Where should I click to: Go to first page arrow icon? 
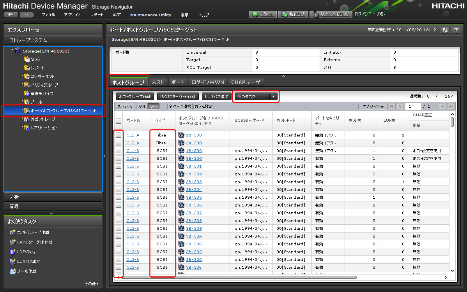coord(392,106)
